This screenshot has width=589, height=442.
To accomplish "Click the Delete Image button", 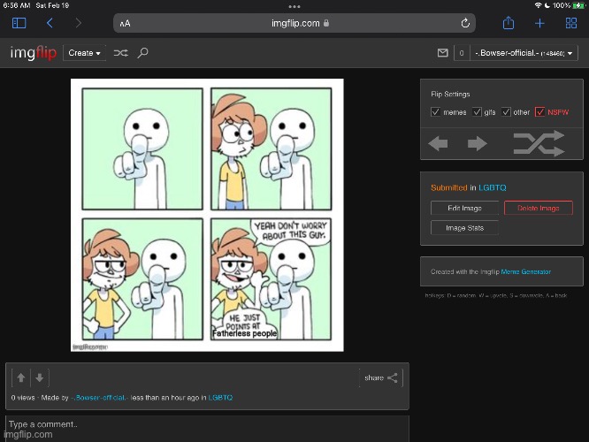I will pyautogui.click(x=539, y=208).
